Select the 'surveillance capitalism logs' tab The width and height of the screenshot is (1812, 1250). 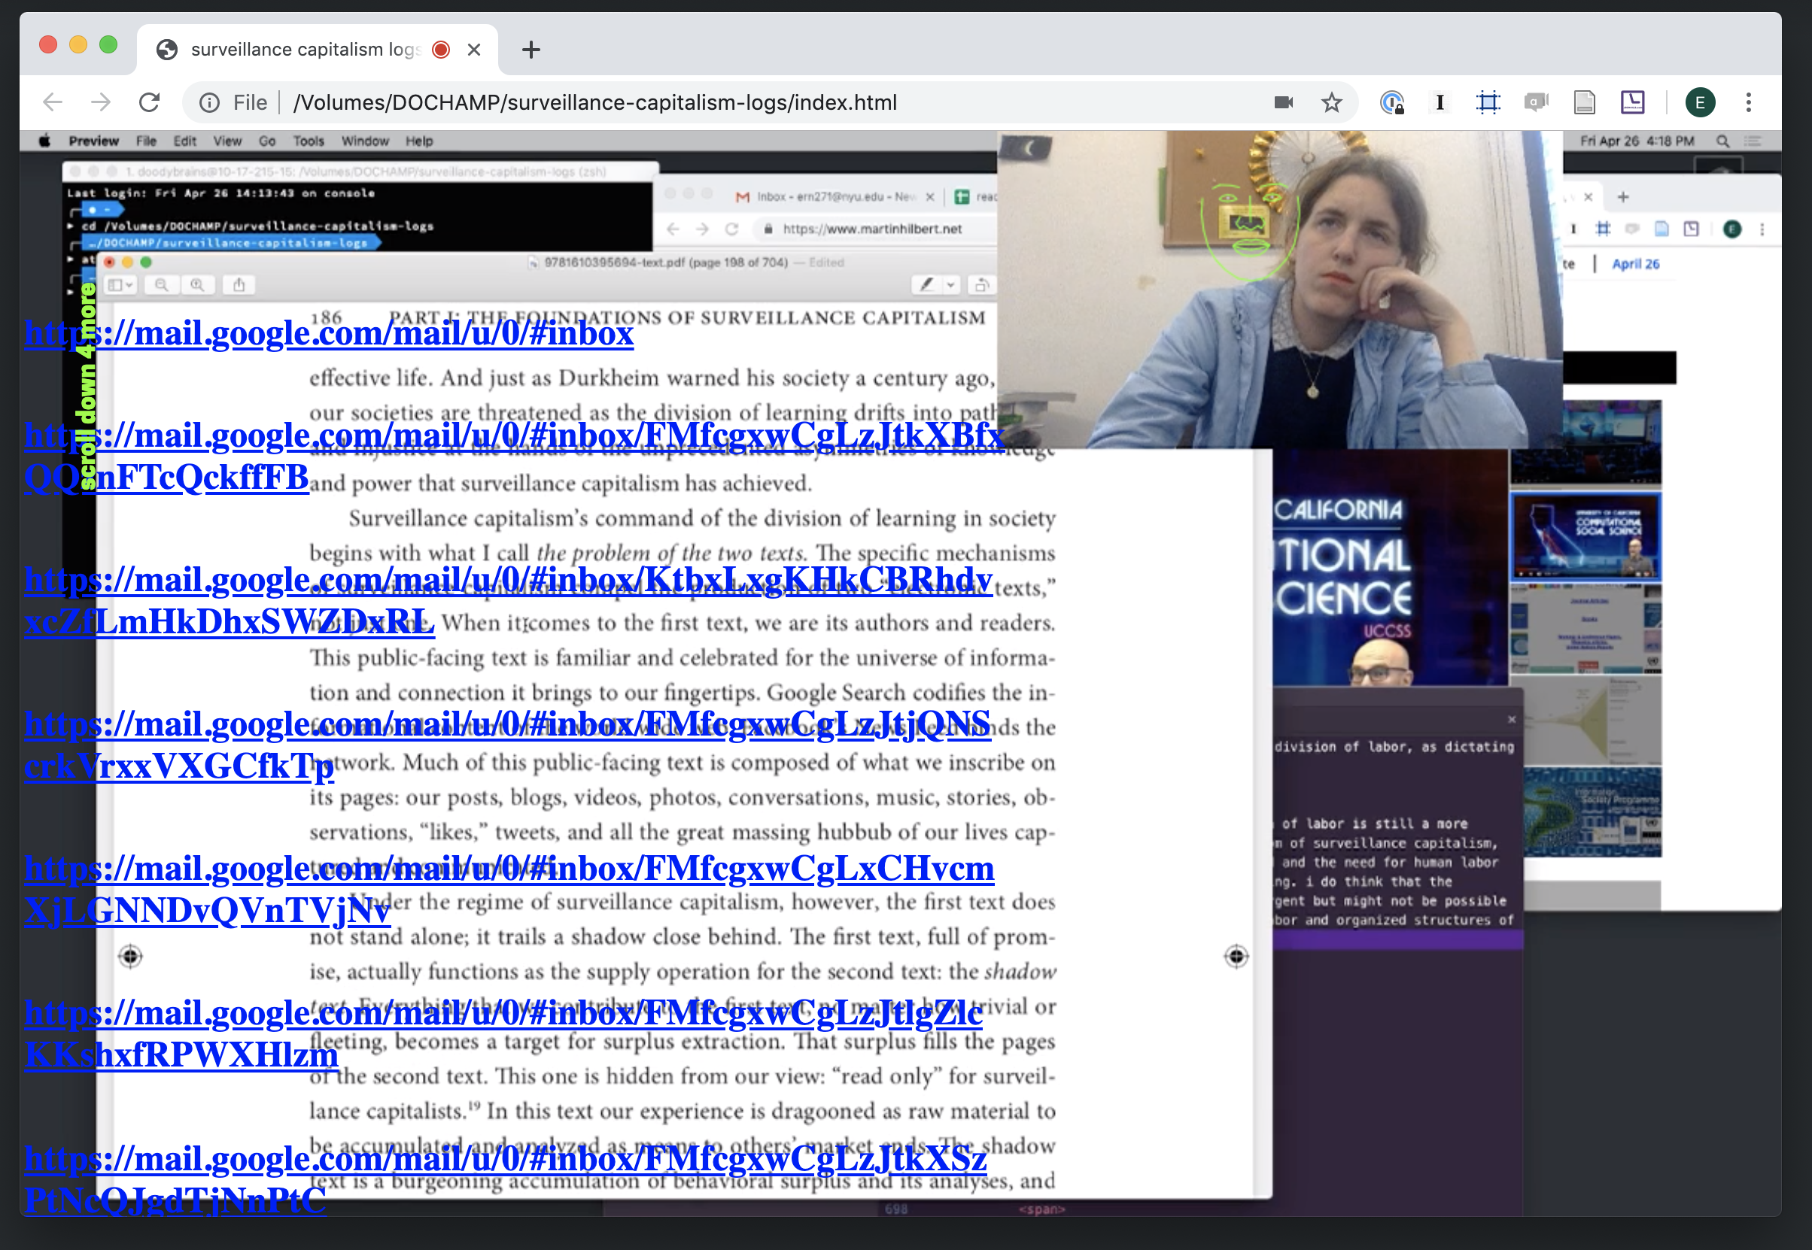coord(306,50)
